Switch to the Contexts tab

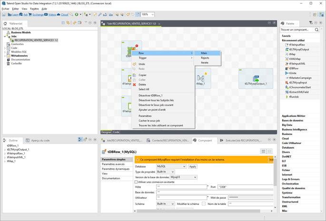[x=168, y=140]
